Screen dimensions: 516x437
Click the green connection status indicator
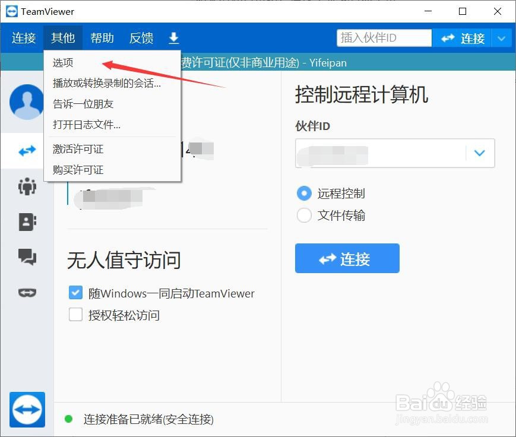[69, 419]
